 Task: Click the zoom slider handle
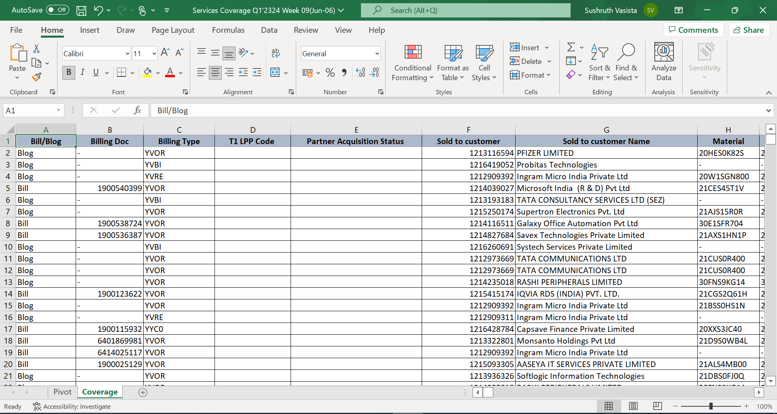click(x=711, y=406)
